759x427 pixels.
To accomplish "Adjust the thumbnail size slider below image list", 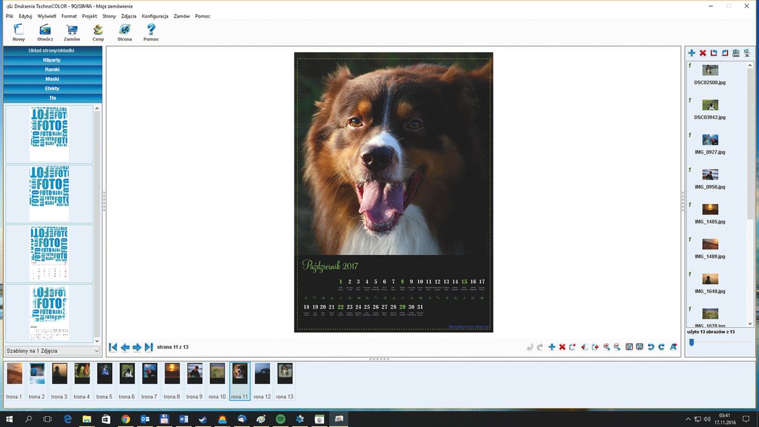I will [691, 342].
